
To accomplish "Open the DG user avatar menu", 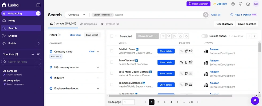I will tap(256, 4).
